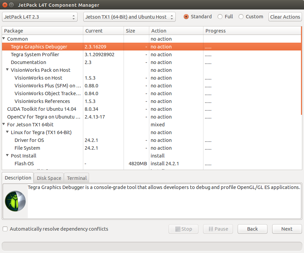Viewport: 304px width, 253px height.
Task: Select VisionWorks Plus (SFM) row
Action: pyautogui.click(x=151, y=86)
